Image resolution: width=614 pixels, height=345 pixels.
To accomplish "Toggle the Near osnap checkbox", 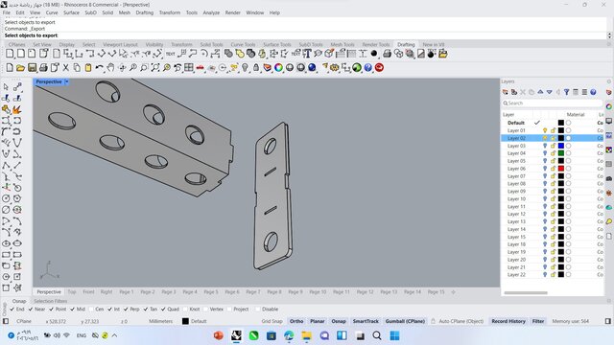I will tap(31, 309).
